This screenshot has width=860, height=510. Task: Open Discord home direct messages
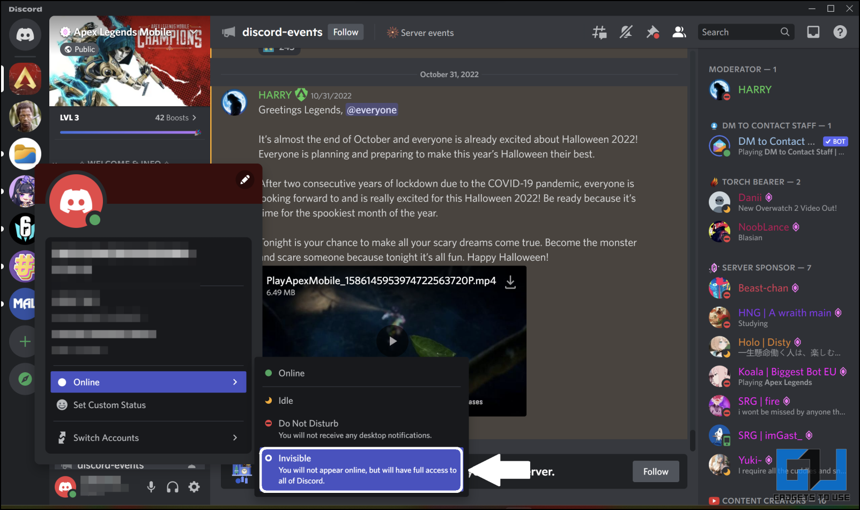coord(25,35)
